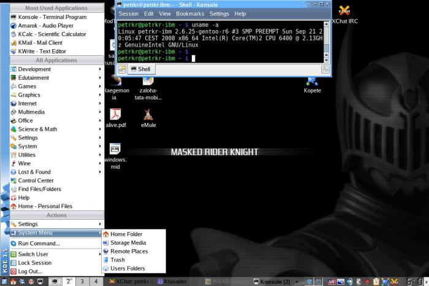Activate XChat taskbar entry
The height and width of the screenshot is (286, 429).
point(129,282)
